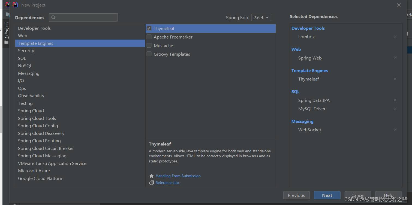Uncheck the Thymeleaf checkbox
Image resolution: width=412 pixels, height=205 pixels.
149,28
